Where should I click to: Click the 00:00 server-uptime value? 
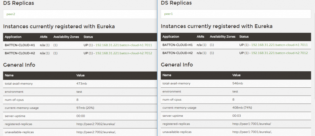(81, 116)
